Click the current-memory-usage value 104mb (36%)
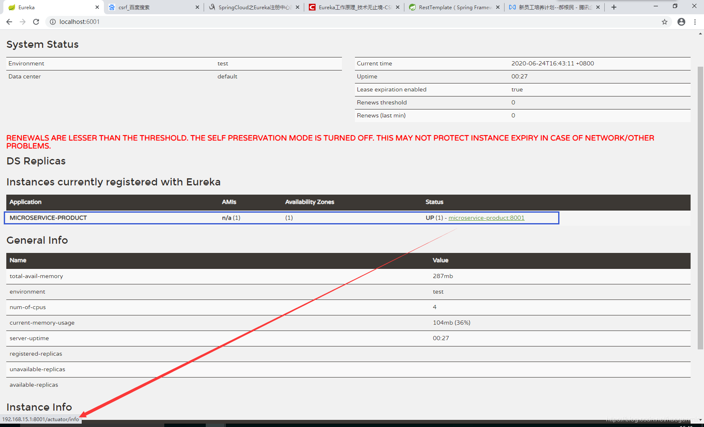This screenshot has width=704, height=427. pos(452,323)
